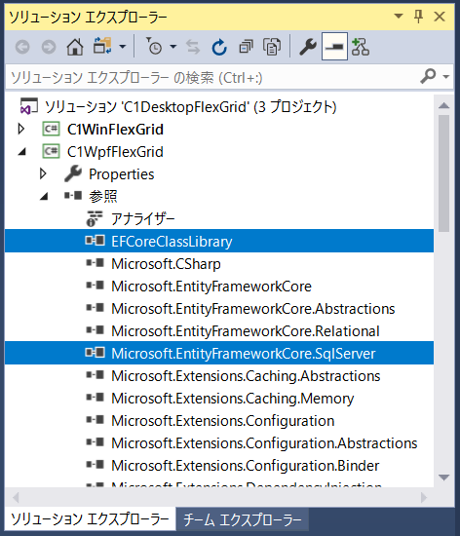Select the Microsoft.Extensions.Configuration reference
The image size is (460, 536).
tap(223, 421)
